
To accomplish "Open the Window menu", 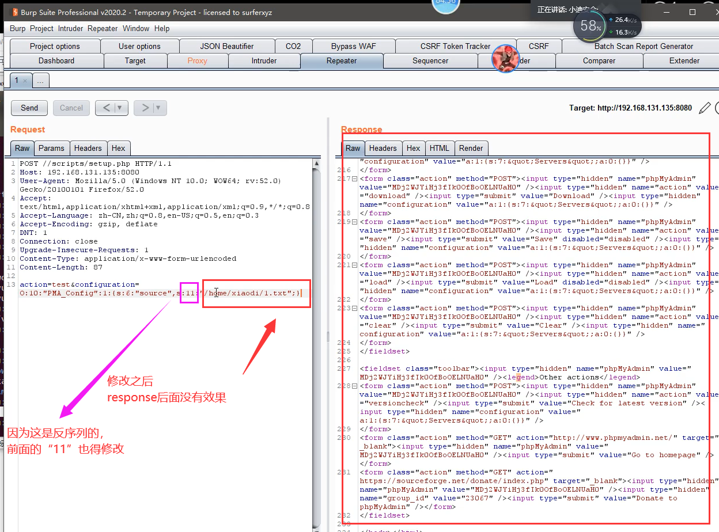I will 136,28.
